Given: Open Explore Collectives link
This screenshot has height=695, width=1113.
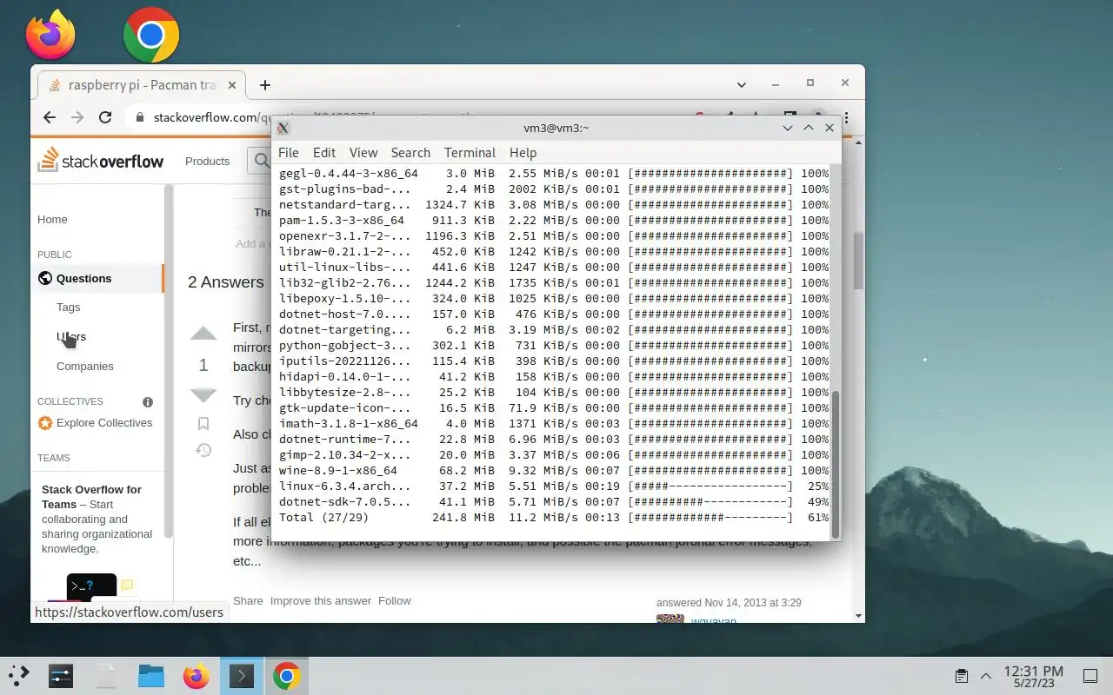Looking at the screenshot, I should pos(95,423).
